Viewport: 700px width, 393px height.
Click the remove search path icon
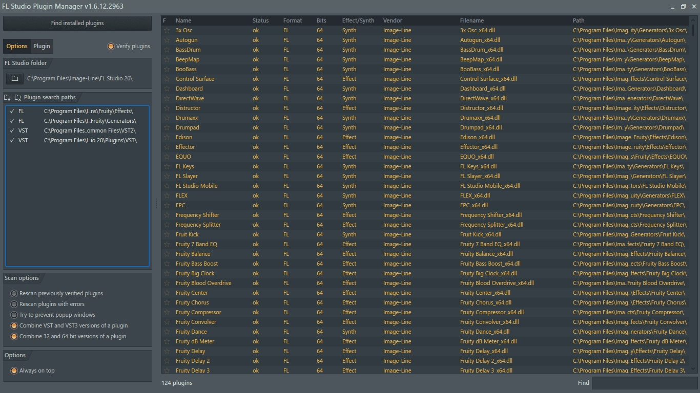pyautogui.click(x=18, y=97)
